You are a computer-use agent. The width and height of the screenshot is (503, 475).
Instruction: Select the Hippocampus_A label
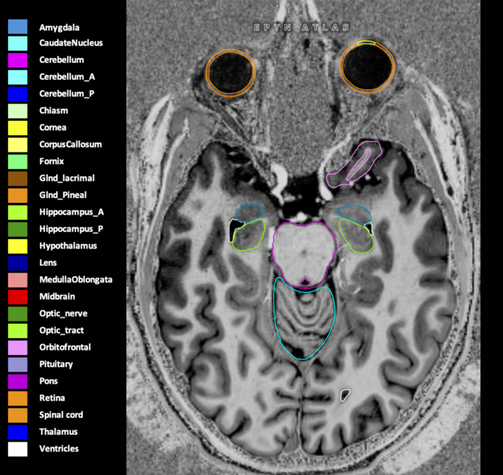71,212
